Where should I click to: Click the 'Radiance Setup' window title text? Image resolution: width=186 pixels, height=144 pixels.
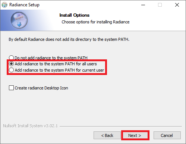tap(24, 5)
